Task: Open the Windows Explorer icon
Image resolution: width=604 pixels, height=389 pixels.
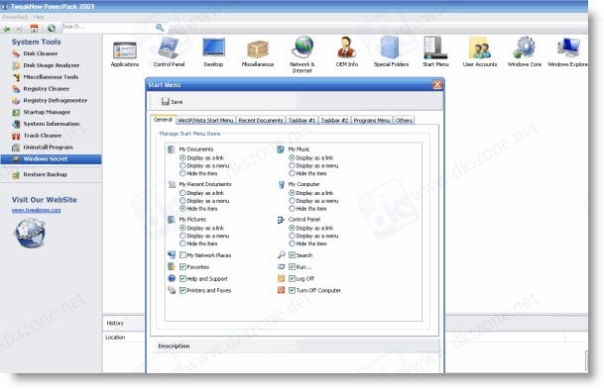Action: click(x=568, y=52)
